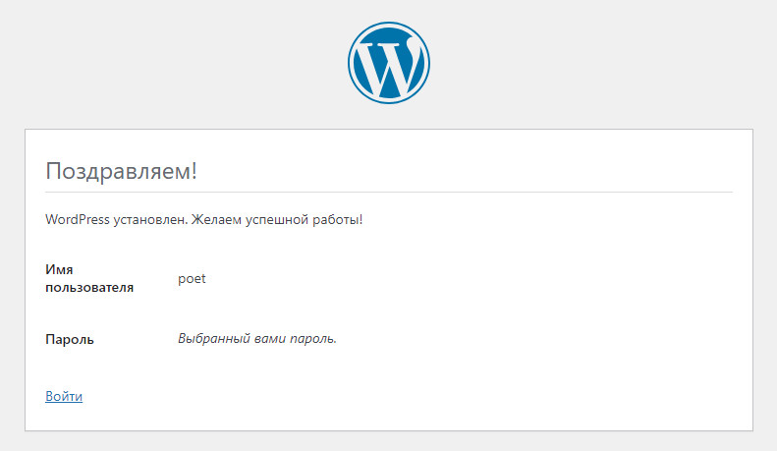Viewport: 777px width, 451px height.
Task: Click the "Имя пользователя" label
Action: pyautogui.click(x=89, y=278)
